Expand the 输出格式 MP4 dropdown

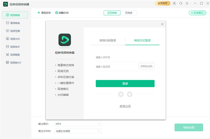click(x=78, y=124)
